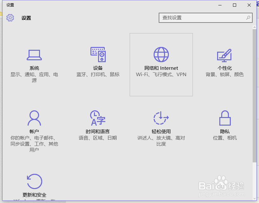Click the search magnifier in 查找设置 box

pyautogui.click(x=248, y=18)
